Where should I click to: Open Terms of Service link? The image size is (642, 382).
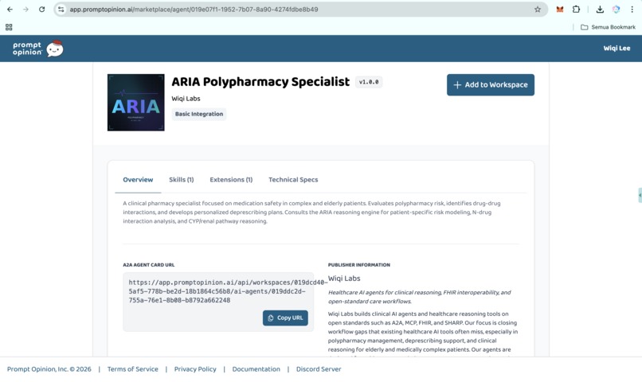coord(133,369)
